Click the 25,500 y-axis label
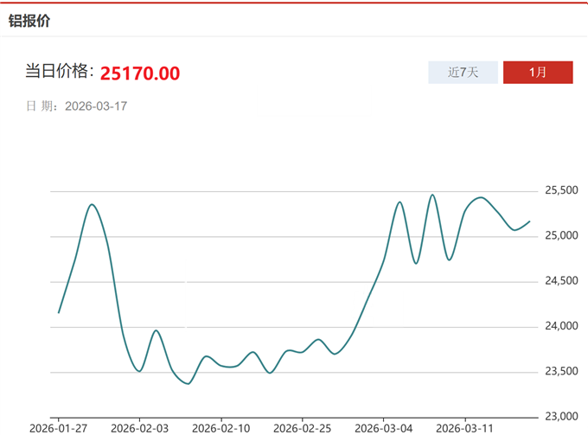588x435 pixels. [x=562, y=190]
